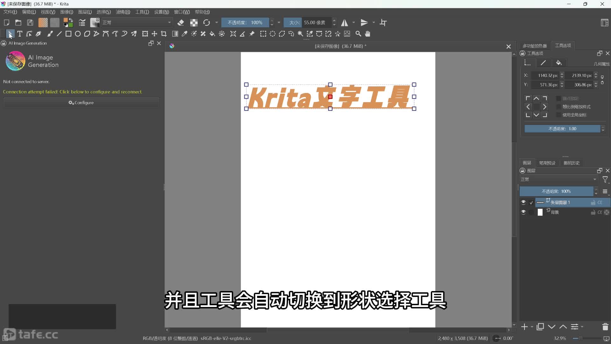
Task: Select the Shape Select arrow tool
Action: [10, 34]
